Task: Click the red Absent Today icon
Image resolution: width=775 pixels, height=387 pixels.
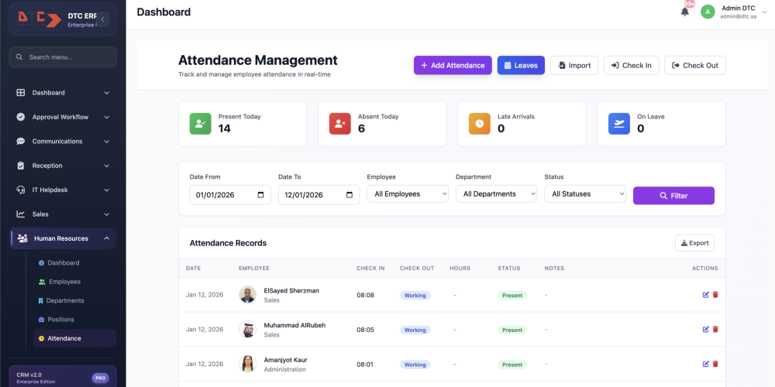Action: [340, 124]
